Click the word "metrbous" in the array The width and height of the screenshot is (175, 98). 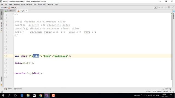(61, 56)
